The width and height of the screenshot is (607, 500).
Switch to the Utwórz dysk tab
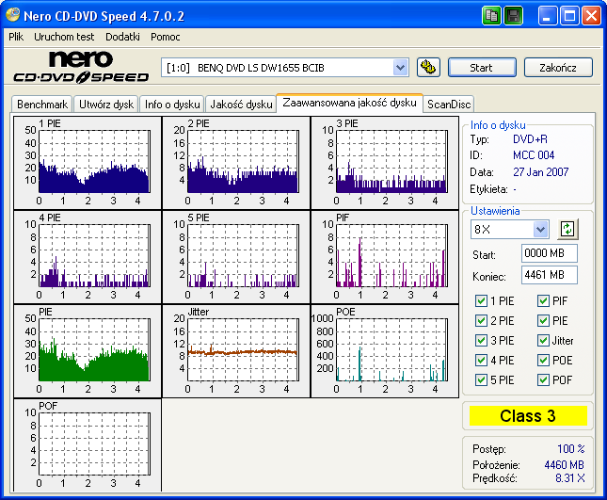pyautogui.click(x=106, y=105)
